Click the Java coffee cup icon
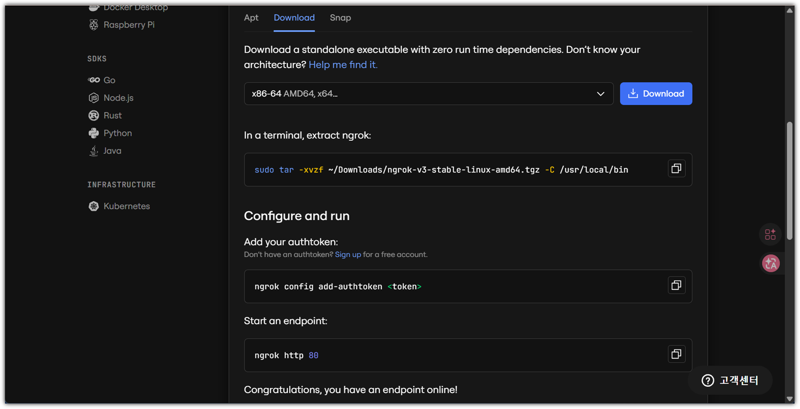Image resolution: width=800 pixels, height=409 pixels. pyautogui.click(x=94, y=151)
